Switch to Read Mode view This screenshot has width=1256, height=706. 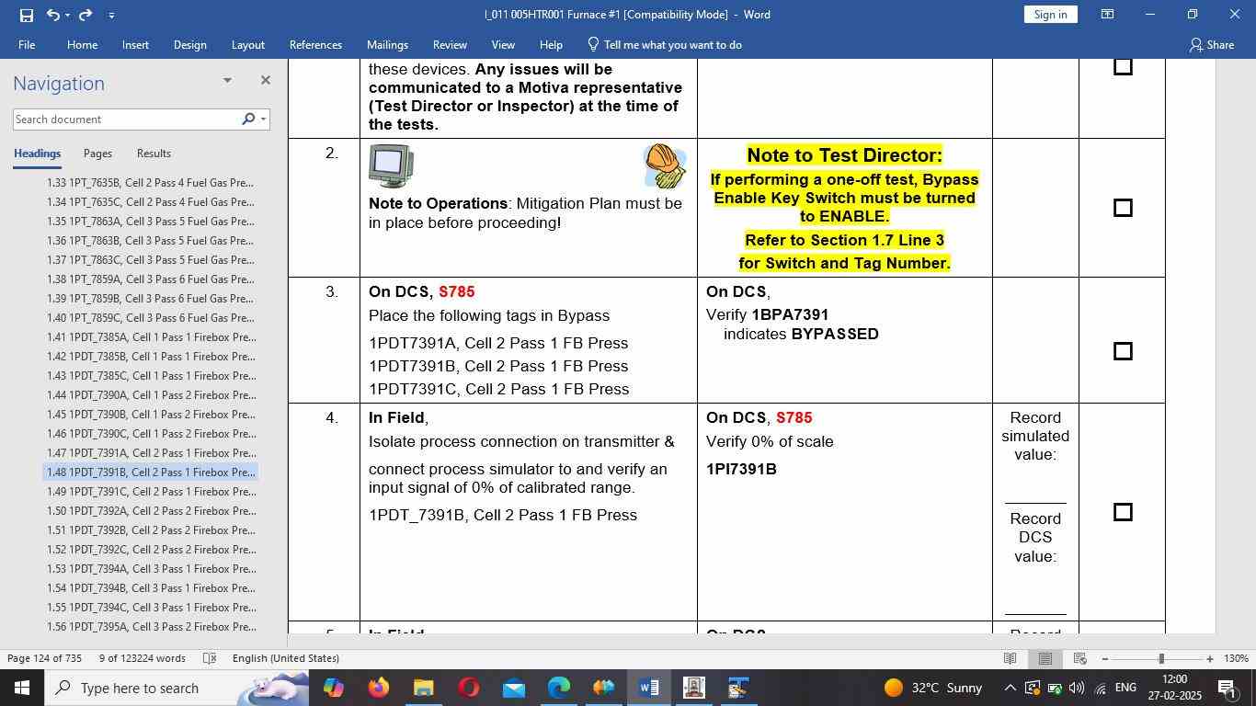1010,658
